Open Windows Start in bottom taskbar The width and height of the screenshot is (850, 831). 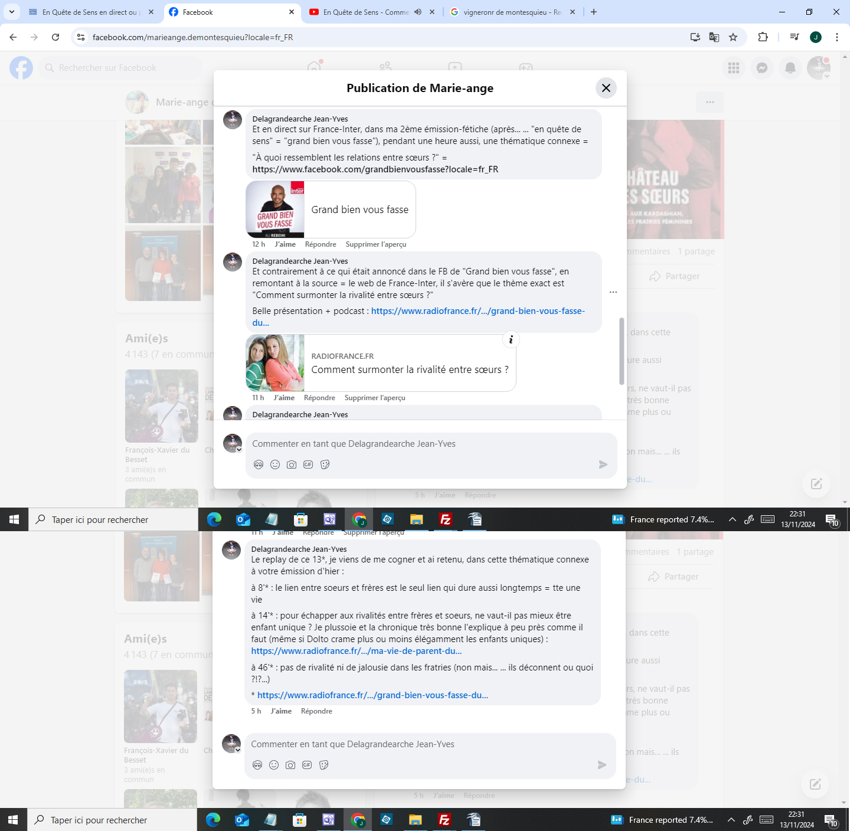(x=14, y=820)
